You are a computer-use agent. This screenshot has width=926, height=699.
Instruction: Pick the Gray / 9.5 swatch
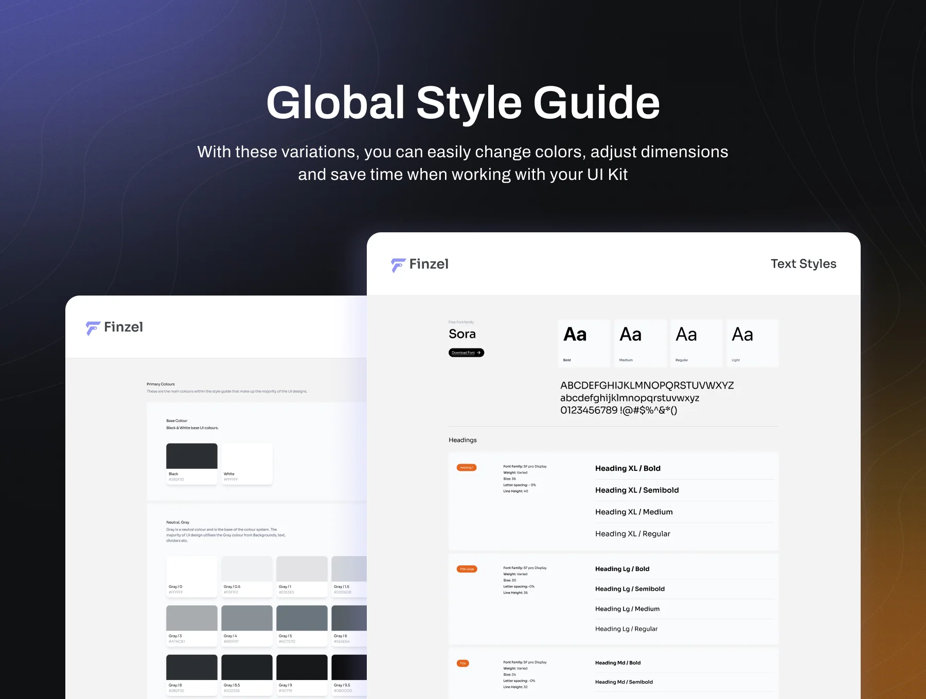(349, 675)
